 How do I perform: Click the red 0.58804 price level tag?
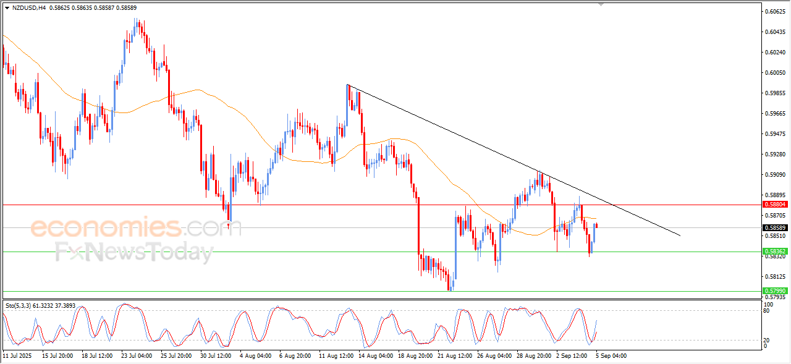[x=775, y=205]
